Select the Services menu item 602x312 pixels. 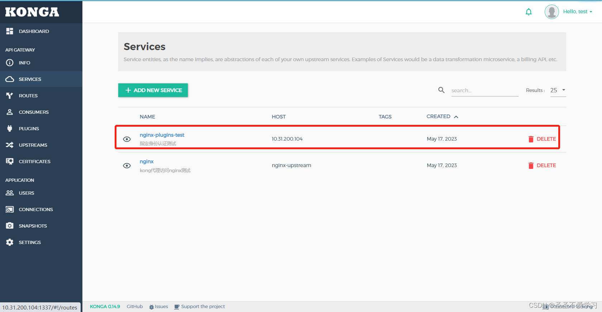tap(41, 79)
